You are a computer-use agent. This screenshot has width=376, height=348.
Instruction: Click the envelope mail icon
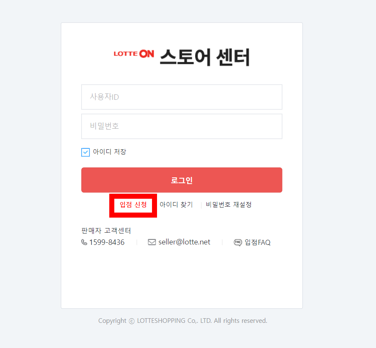[x=152, y=242]
